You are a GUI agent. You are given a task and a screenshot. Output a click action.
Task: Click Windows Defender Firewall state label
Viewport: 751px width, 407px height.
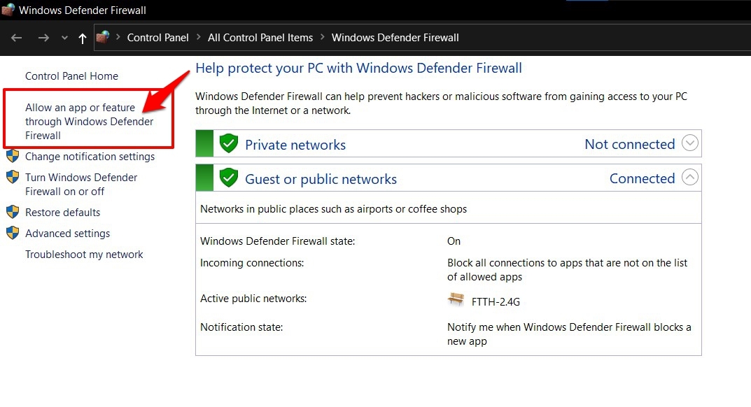277,241
